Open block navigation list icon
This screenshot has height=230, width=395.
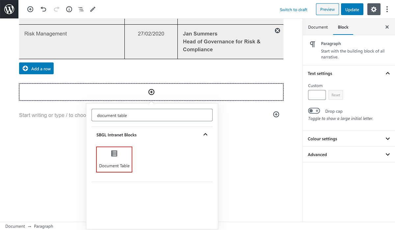click(81, 10)
